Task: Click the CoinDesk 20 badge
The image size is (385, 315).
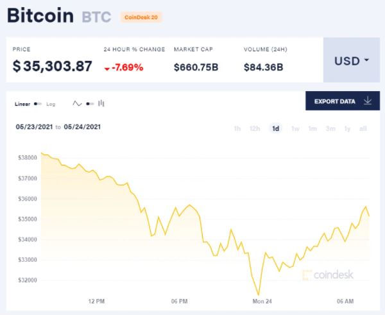Action: (x=141, y=17)
